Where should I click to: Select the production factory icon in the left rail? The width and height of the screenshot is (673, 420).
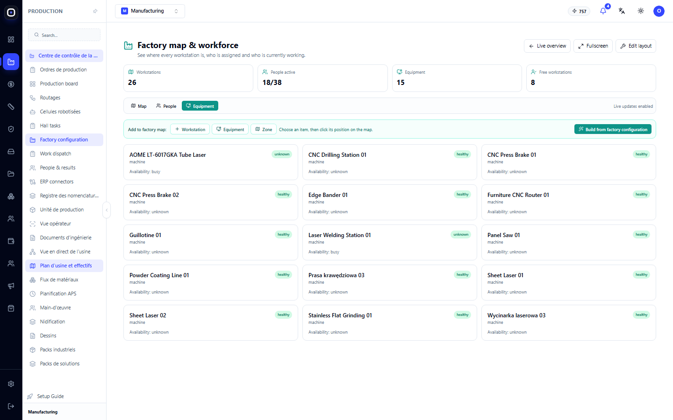coord(11,62)
